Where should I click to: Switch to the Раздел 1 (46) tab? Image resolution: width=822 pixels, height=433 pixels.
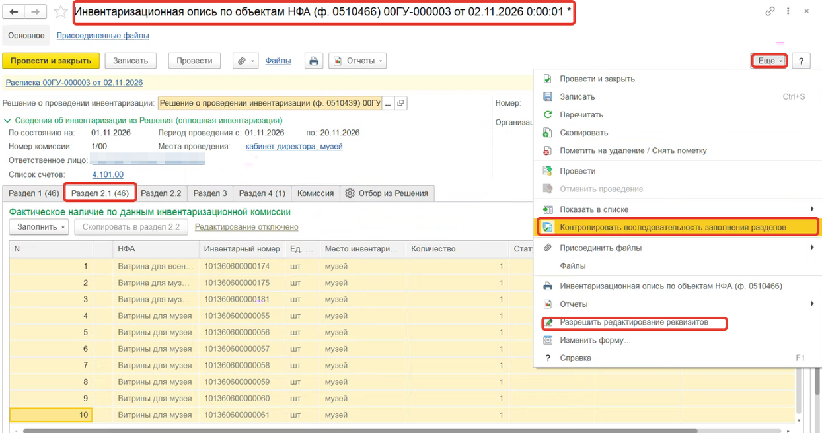pyautogui.click(x=34, y=193)
